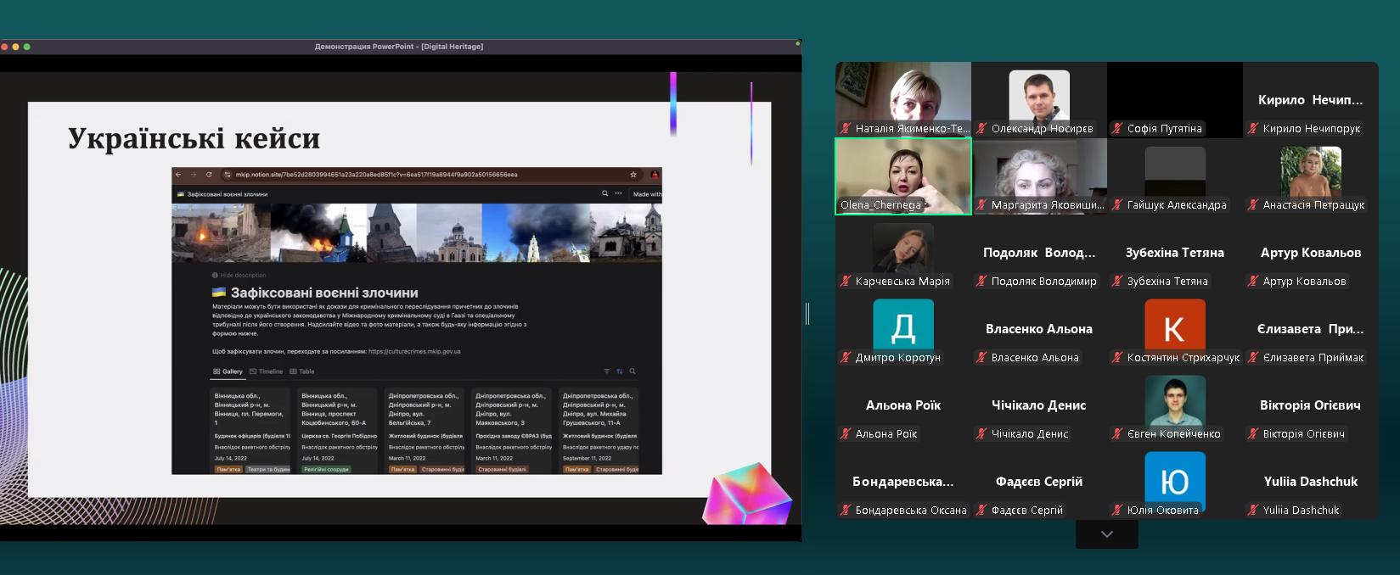Click the browser forward arrow in the slide
1400x575 pixels.
pos(193,175)
